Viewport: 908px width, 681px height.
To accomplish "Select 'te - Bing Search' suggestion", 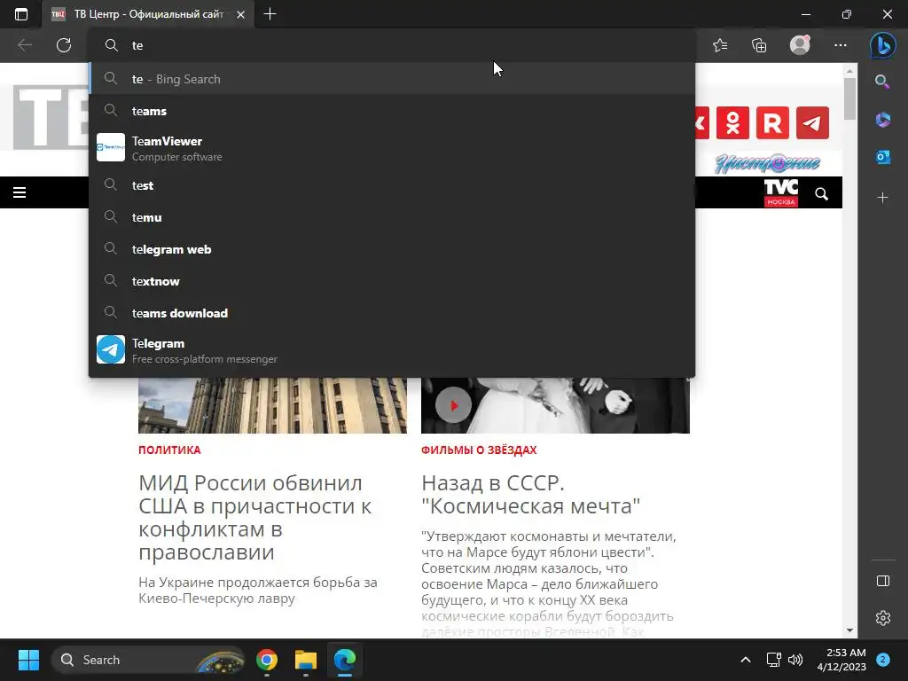I will pos(391,79).
